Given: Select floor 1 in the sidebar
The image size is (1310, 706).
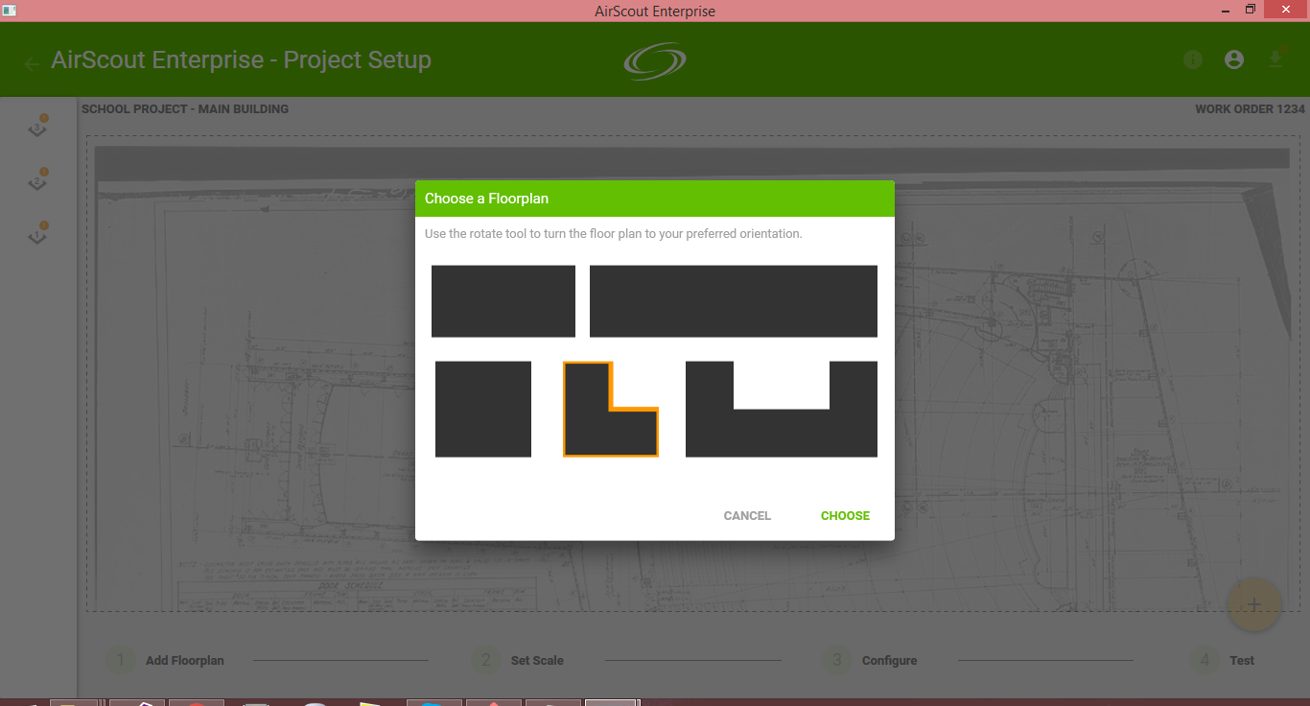Looking at the screenshot, I should 38,234.
